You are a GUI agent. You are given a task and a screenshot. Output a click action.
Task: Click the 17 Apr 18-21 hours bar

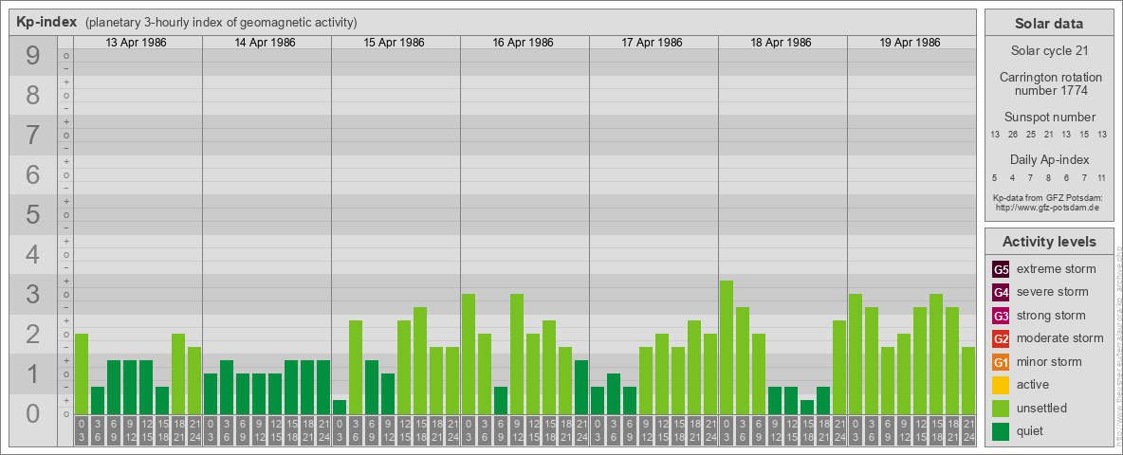pyautogui.click(x=694, y=367)
